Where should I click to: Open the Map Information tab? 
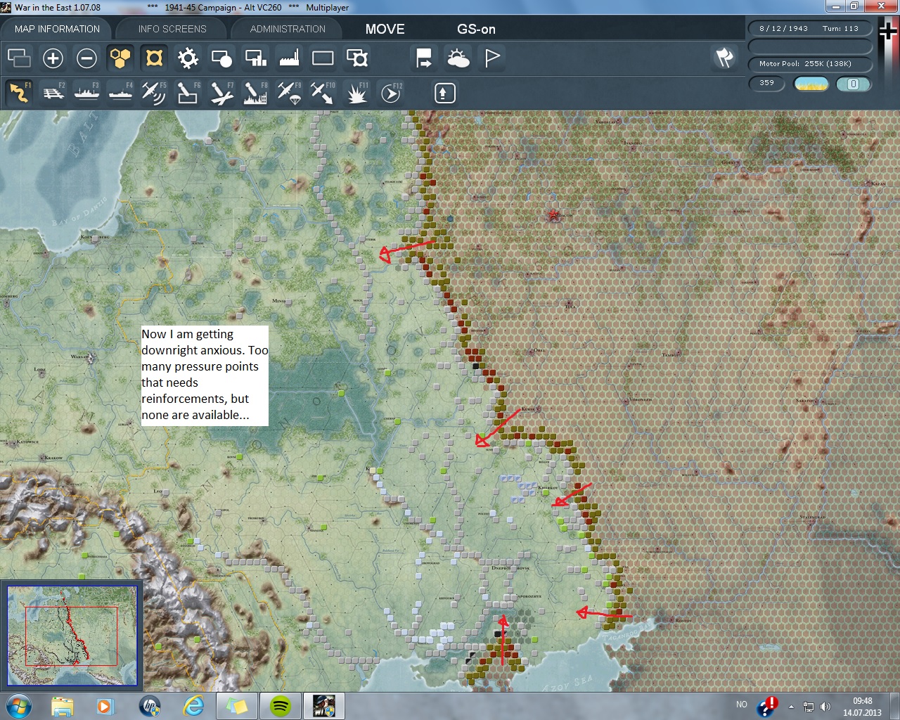click(57, 29)
